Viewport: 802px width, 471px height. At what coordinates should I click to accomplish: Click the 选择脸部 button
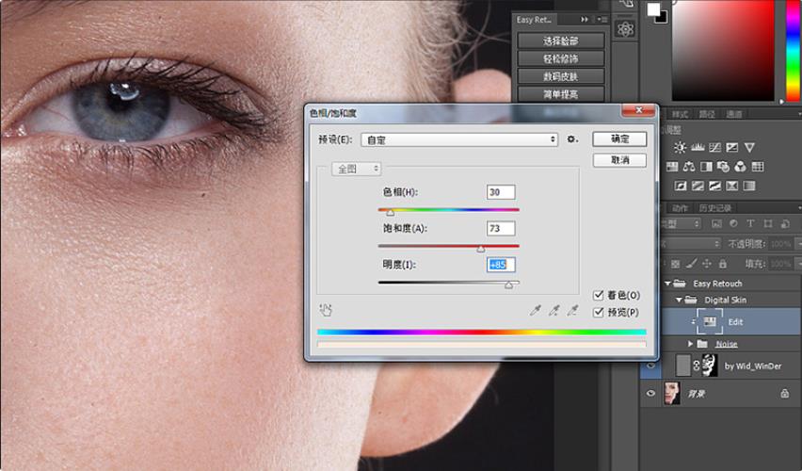click(x=561, y=41)
